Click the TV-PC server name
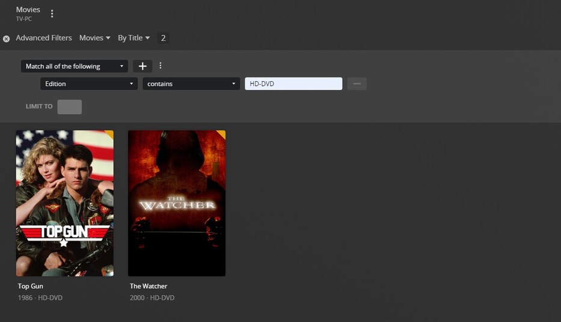Viewport: 561px width, 322px height. [23, 19]
